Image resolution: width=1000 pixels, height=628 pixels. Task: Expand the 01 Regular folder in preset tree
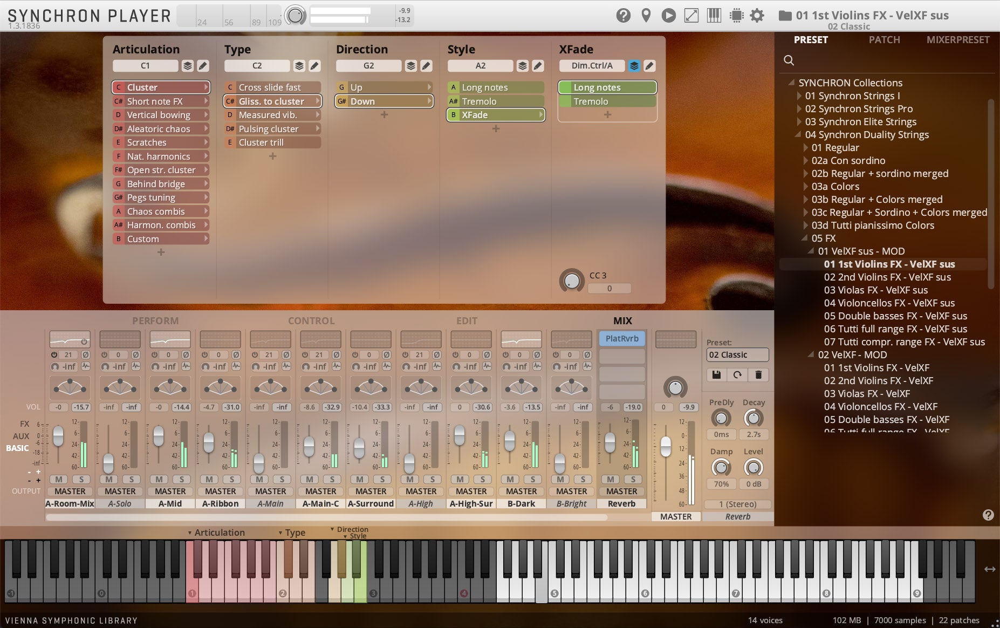coord(805,147)
